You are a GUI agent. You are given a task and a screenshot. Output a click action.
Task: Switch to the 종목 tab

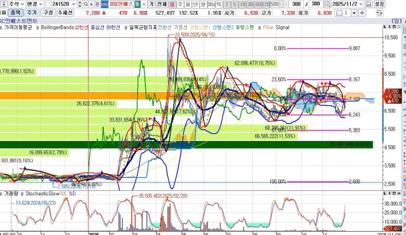[15, 13]
